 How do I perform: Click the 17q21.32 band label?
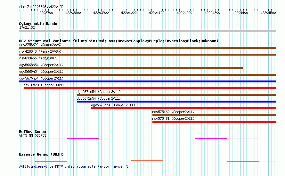tap(27, 27)
